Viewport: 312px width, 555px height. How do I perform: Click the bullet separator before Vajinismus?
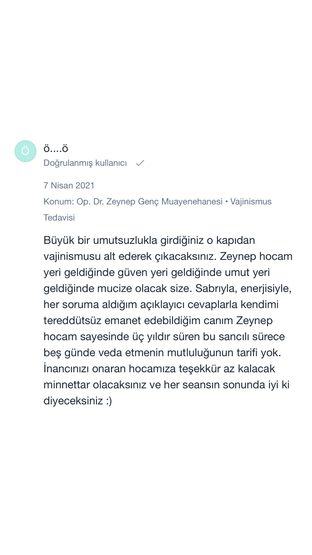[226, 201]
